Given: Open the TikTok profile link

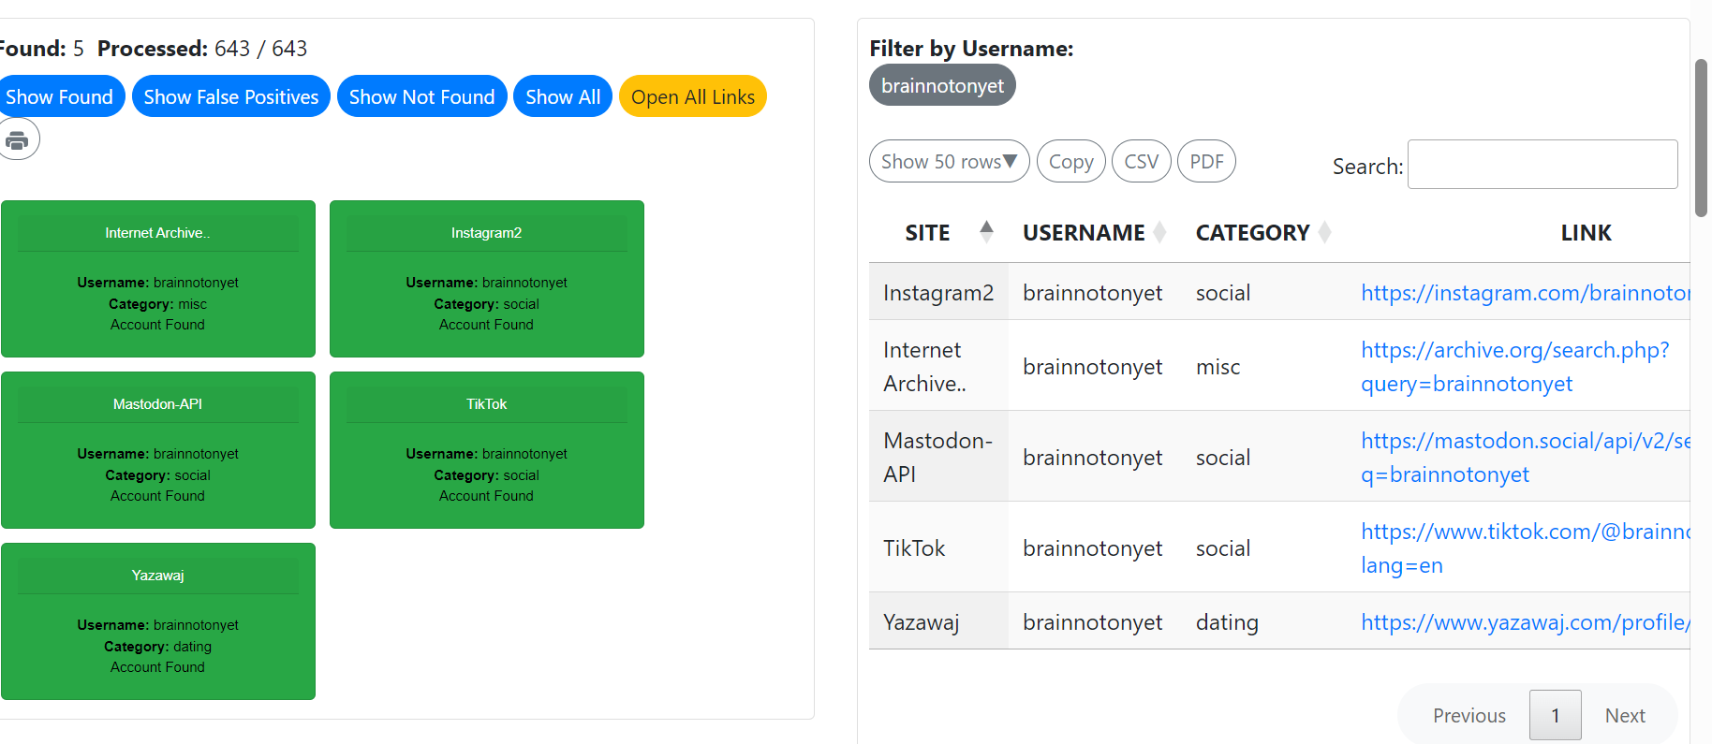Looking at the screenshot, I should point(1526,548).
